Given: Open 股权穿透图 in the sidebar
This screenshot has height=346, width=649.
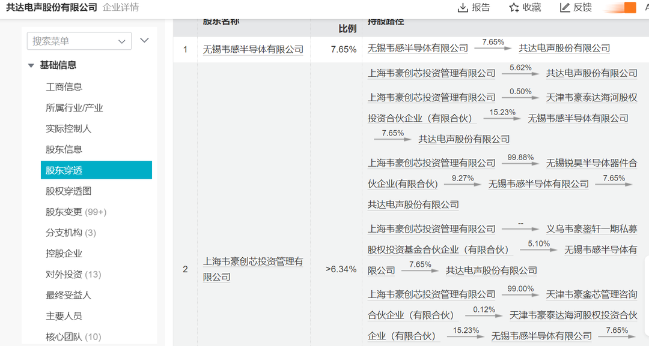Looking at the screenshot, I should [x=69, y=191].
